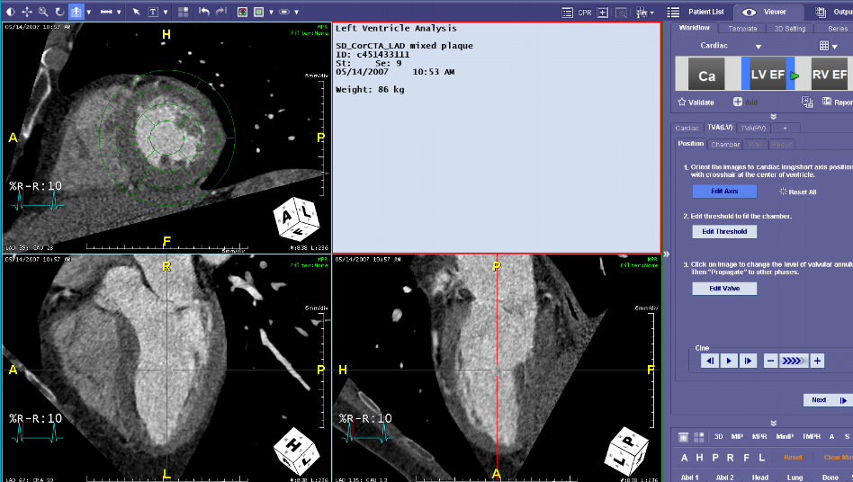Open the 3D Setting tab
This screenshot has width=853, height=482.
(x=789, y=29)
